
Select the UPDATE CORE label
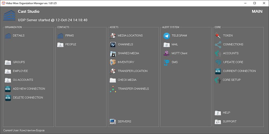click(233, 62)
